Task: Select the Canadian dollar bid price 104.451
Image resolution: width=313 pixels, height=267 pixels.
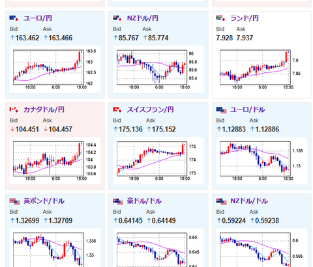Action: point(25,130)
